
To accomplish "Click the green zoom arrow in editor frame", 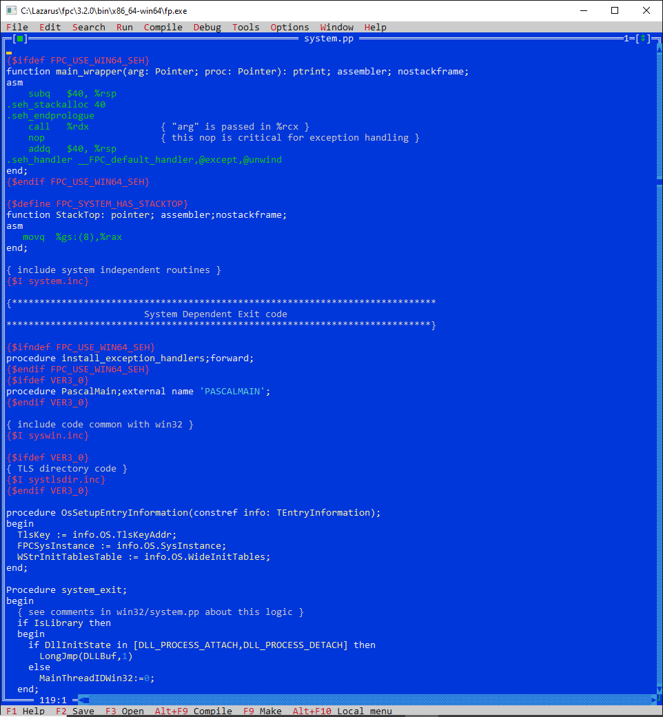I will (x=643, y=39).
